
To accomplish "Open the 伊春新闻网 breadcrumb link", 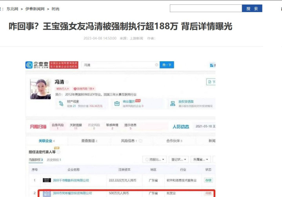I will coord(35,9).
